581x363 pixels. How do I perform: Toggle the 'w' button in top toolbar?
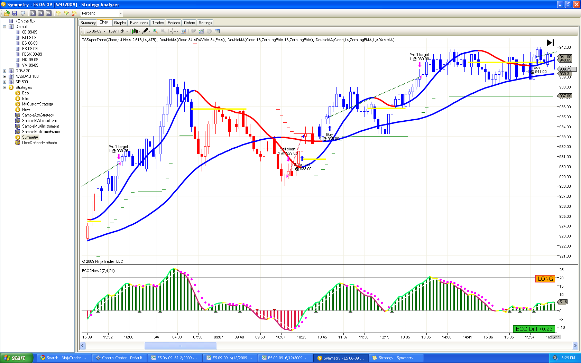click(x=49, y=13)
